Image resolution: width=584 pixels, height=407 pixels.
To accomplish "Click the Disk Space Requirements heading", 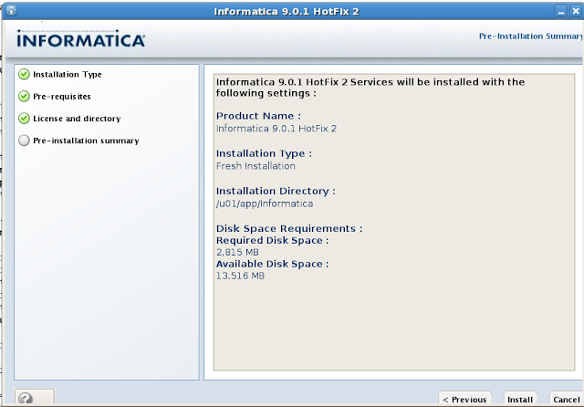I will click(x=289, y=228).
